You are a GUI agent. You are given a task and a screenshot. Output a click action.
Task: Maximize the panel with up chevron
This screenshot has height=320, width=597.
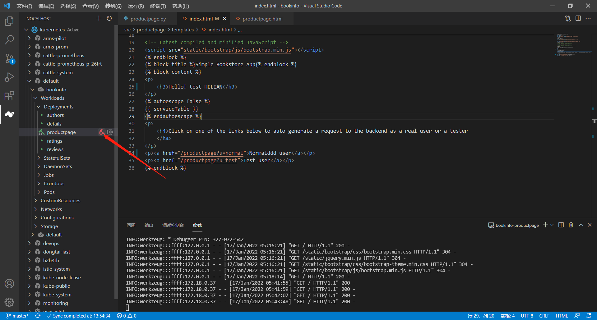[581, 225]
